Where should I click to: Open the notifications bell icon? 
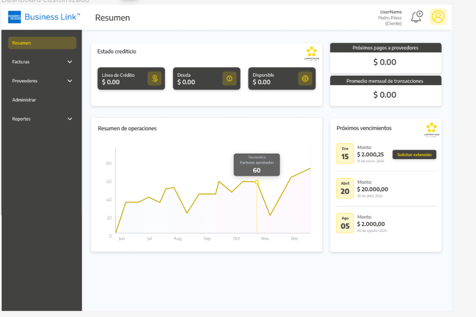point(416,17)
